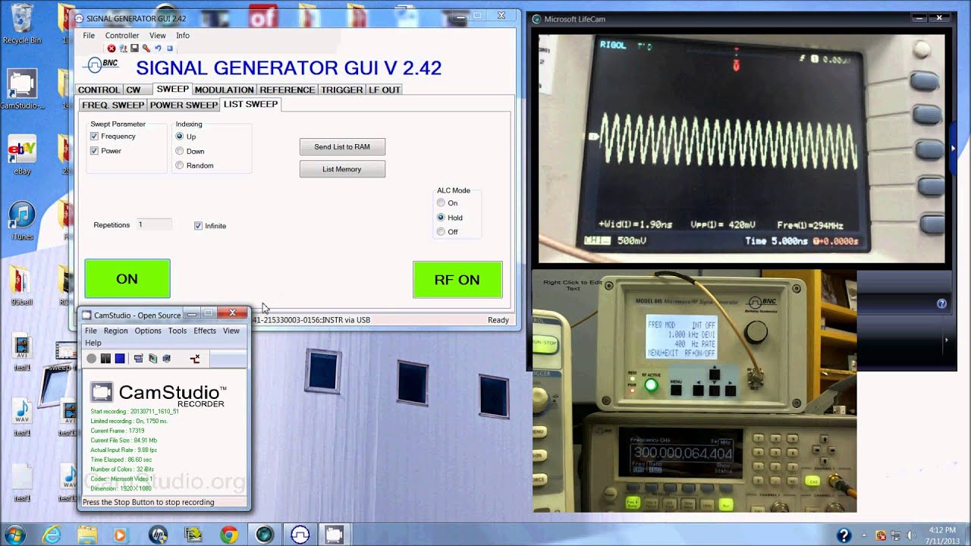The image size is (971, 546).
Task: Click the connect-device icon in Signal Generator toolbar
Action: (123, 49)
